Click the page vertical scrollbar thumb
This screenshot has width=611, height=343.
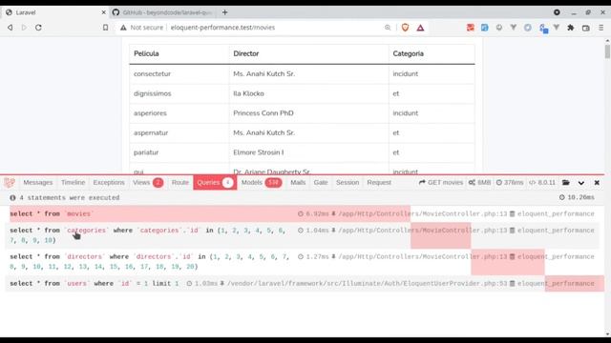pyautogui.click(x=607, y=51)
